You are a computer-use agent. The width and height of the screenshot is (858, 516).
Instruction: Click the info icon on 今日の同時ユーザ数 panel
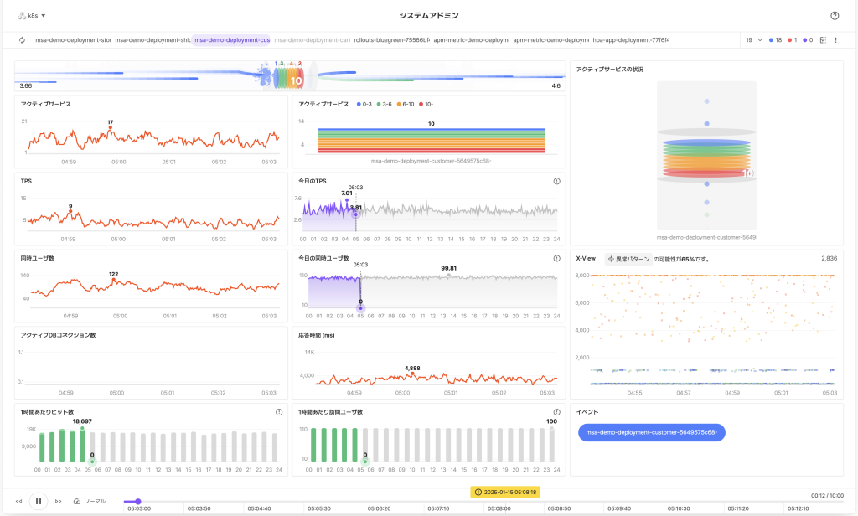[x=557, y=259]
